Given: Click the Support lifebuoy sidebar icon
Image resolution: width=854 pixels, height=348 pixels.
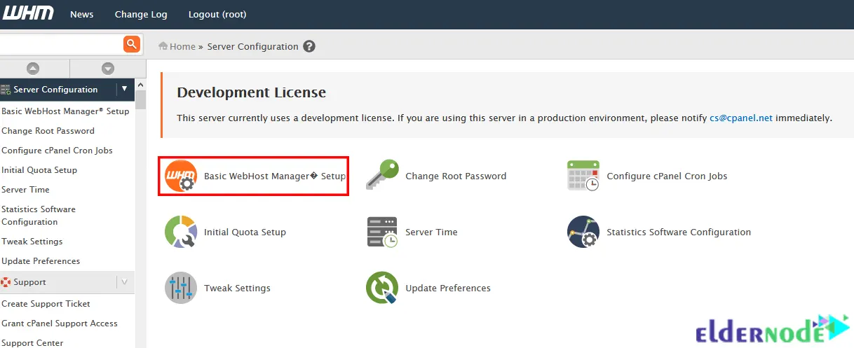Looking at the screenshot, I should tap(6, 282).
